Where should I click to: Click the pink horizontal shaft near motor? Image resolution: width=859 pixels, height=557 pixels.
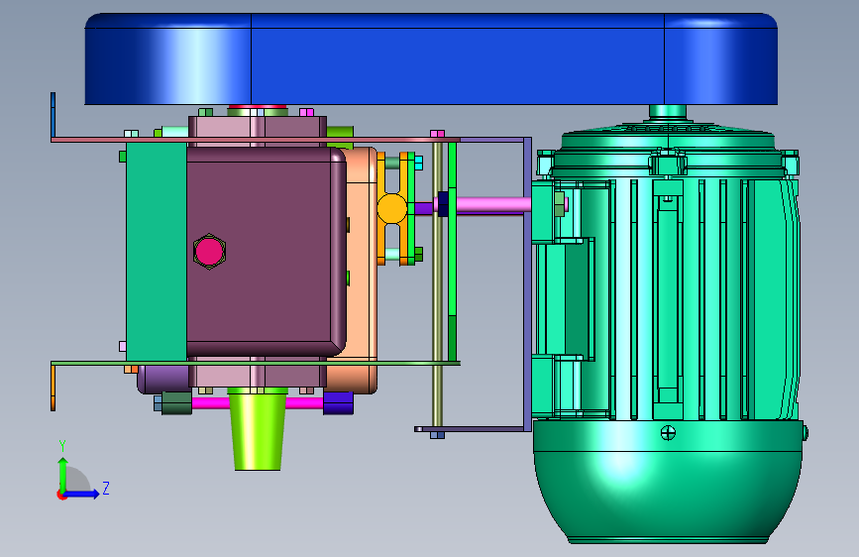[x=493, y=204]
